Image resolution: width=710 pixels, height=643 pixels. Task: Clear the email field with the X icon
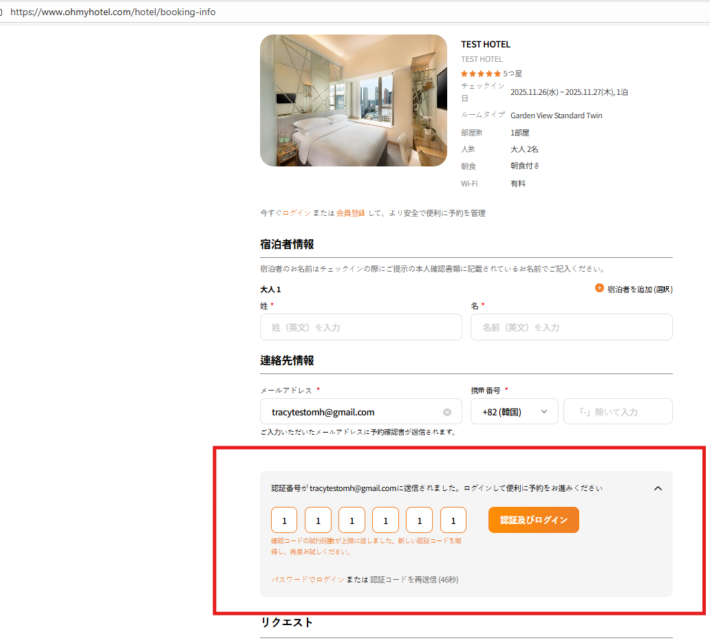447,412
